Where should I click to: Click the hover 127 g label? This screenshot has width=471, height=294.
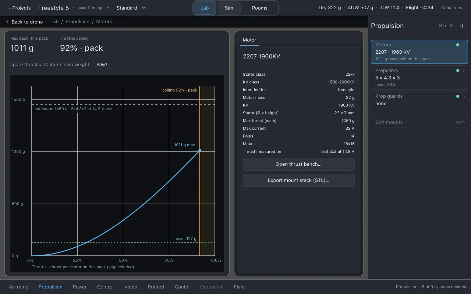click(x=185, y=239)
